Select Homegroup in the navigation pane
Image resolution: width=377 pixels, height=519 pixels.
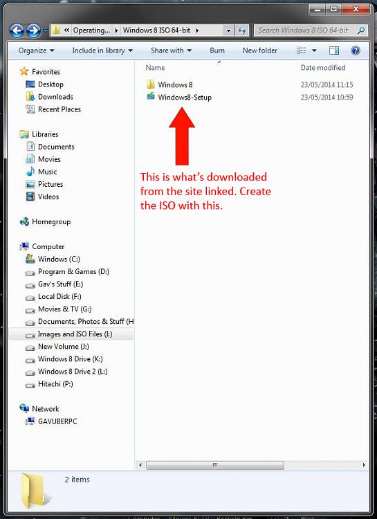[46, 222]
